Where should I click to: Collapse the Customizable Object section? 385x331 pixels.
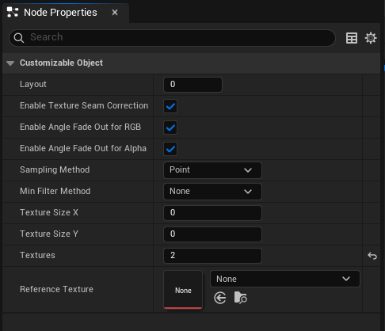pyautogui.click(x=10, y=63)
